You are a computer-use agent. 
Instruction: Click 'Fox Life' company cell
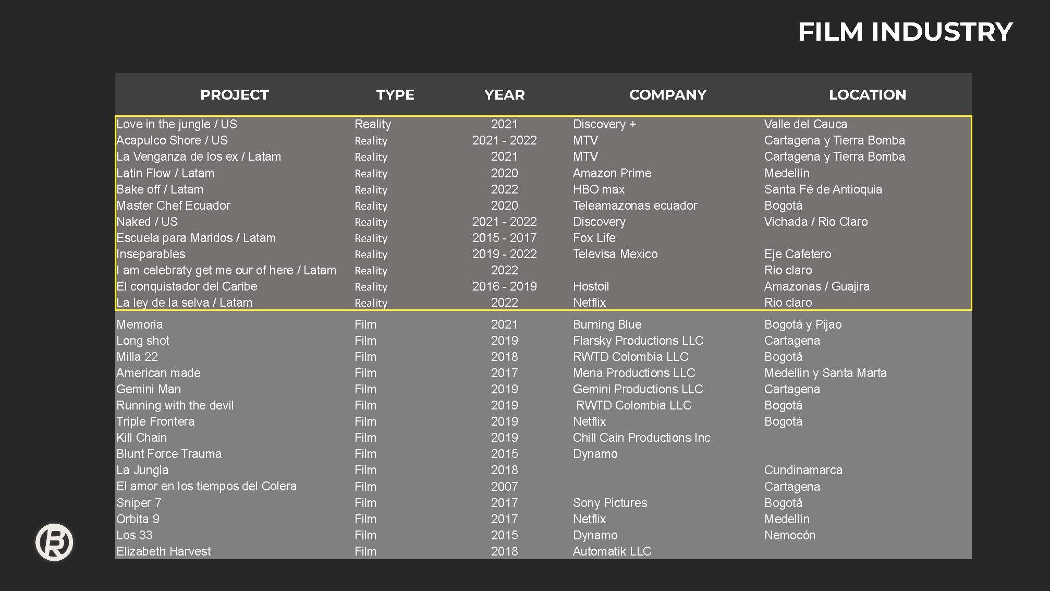point(594,238)
